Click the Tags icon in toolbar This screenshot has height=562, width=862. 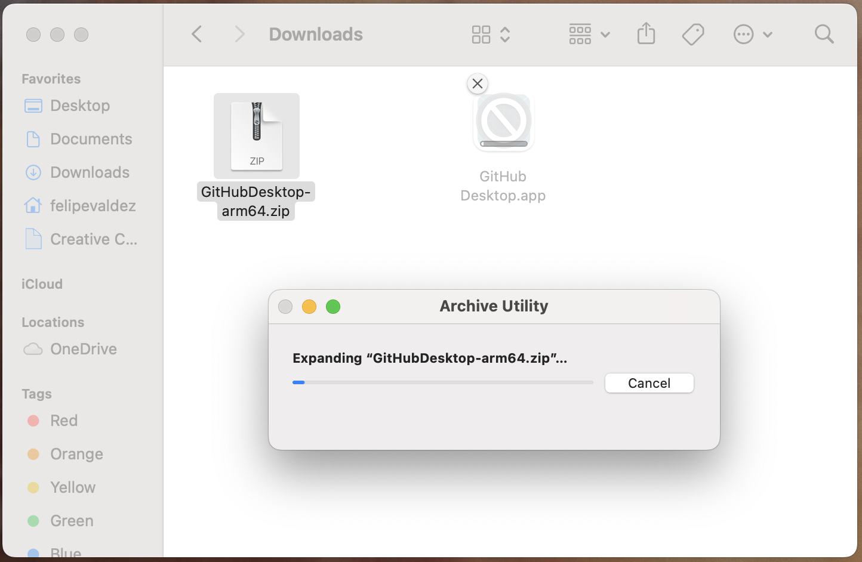pos(692,34)
